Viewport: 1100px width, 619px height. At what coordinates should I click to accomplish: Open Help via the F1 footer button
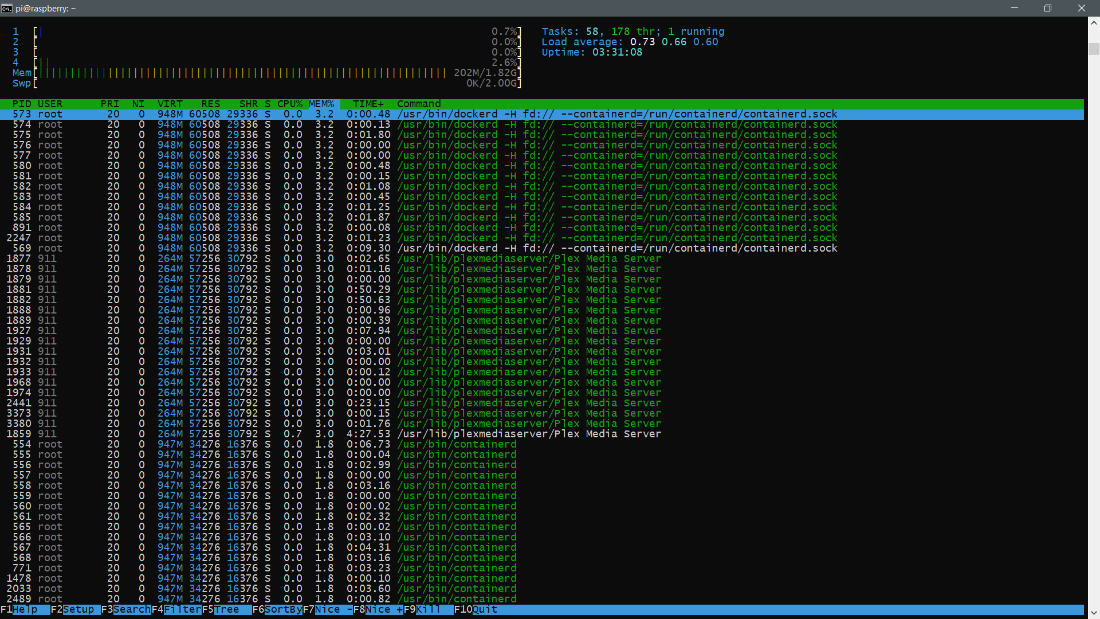25,609
